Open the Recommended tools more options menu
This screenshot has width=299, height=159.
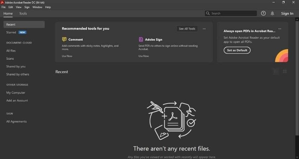click(204, 29)
